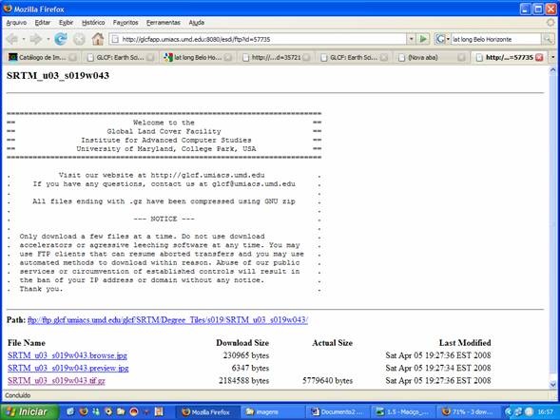Expand hidden tray icons arrow
The height and width of the screenshot is (420, 560).
[x=509, y=412]
